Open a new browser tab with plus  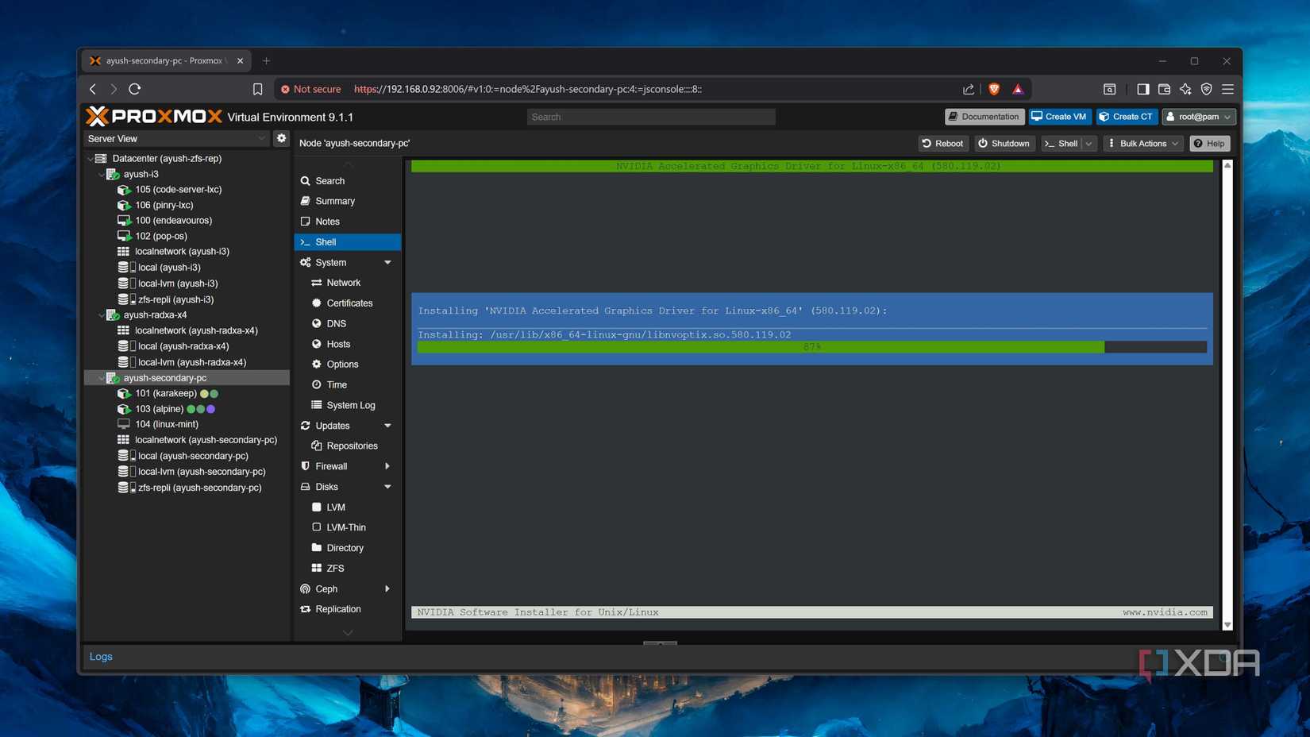[266, 61]
